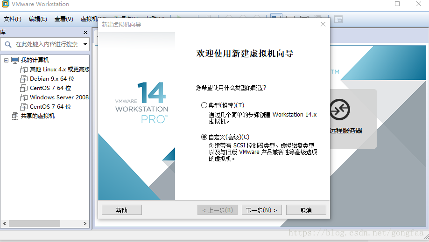The image size is (429, 242).
Task: Click 下一步(N) to continue the wizard
Action: pos(261,210)
